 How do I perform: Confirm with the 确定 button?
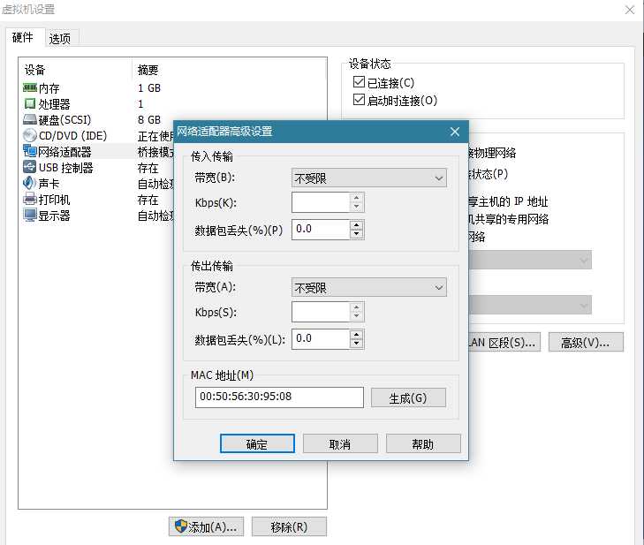(257, 443)
